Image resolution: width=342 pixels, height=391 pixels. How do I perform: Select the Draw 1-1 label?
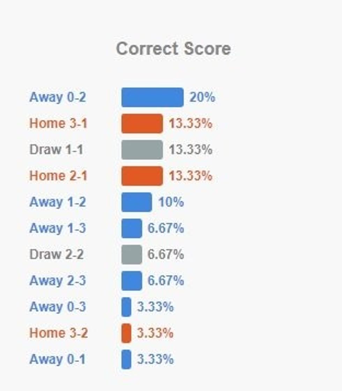coord(56,150)
